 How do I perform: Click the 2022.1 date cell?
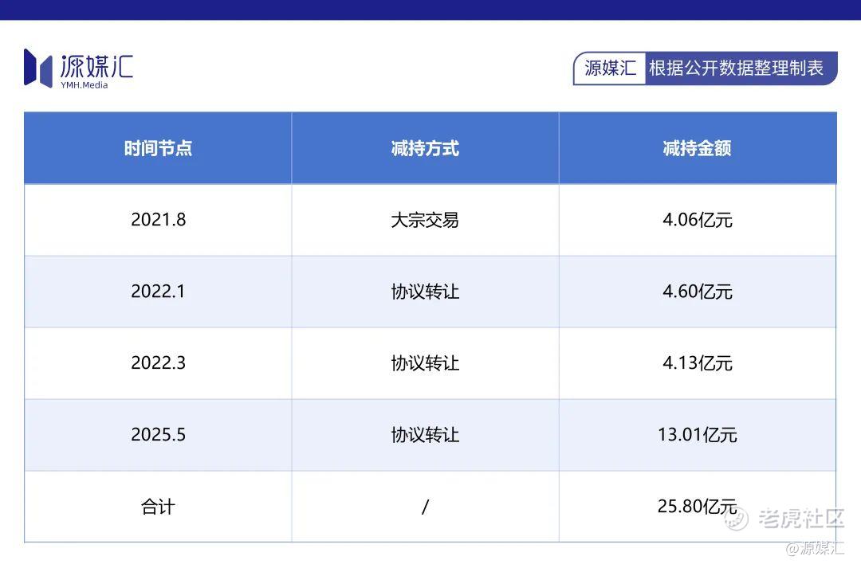tap(158, 292)
